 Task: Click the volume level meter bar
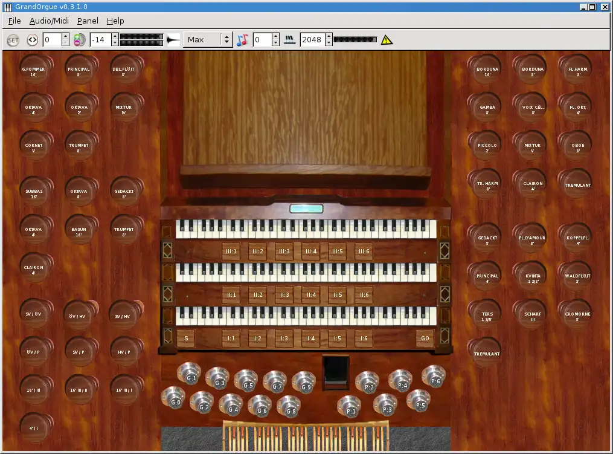[141, 39]
